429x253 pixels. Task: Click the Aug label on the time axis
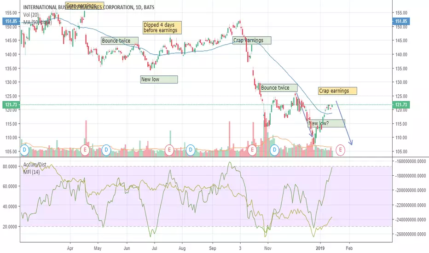point(182,248)
